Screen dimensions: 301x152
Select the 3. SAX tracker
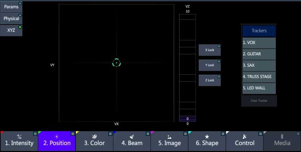click(x=259, y=65)
